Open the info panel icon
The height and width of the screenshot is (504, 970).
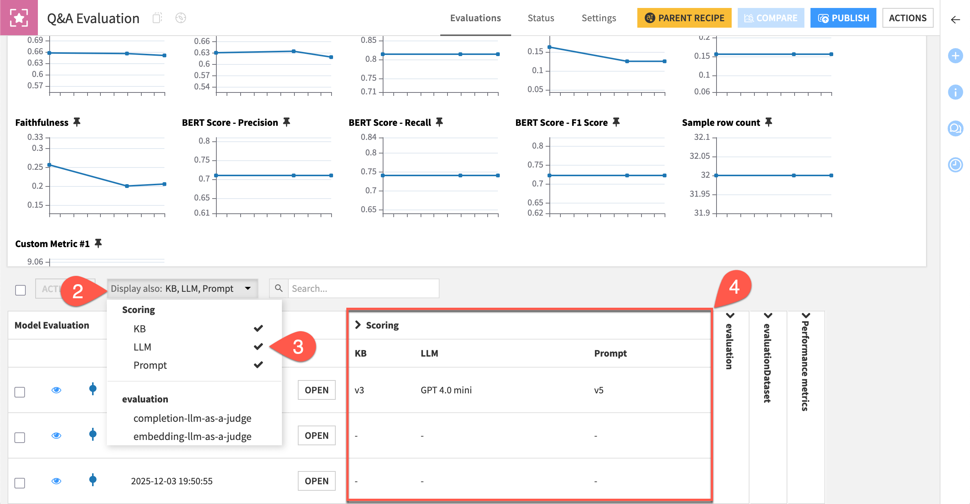point(955,92)
